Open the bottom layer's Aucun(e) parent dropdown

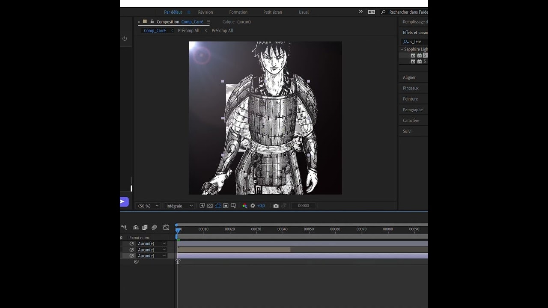coord(152,255)
